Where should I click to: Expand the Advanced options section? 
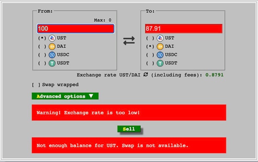(x=65, y=96)
